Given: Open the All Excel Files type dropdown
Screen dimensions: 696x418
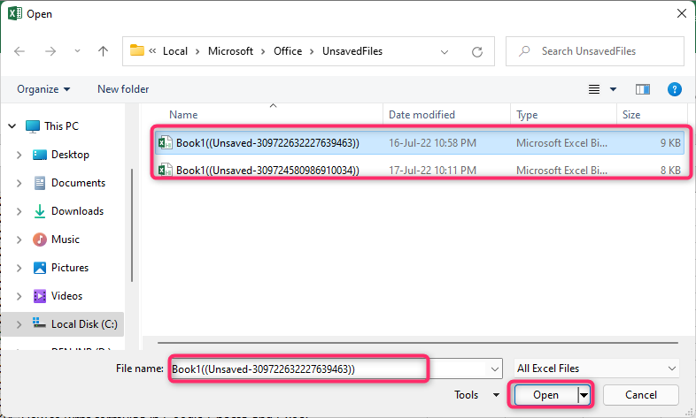Looking at the screenshot, I should coord(597,369).
